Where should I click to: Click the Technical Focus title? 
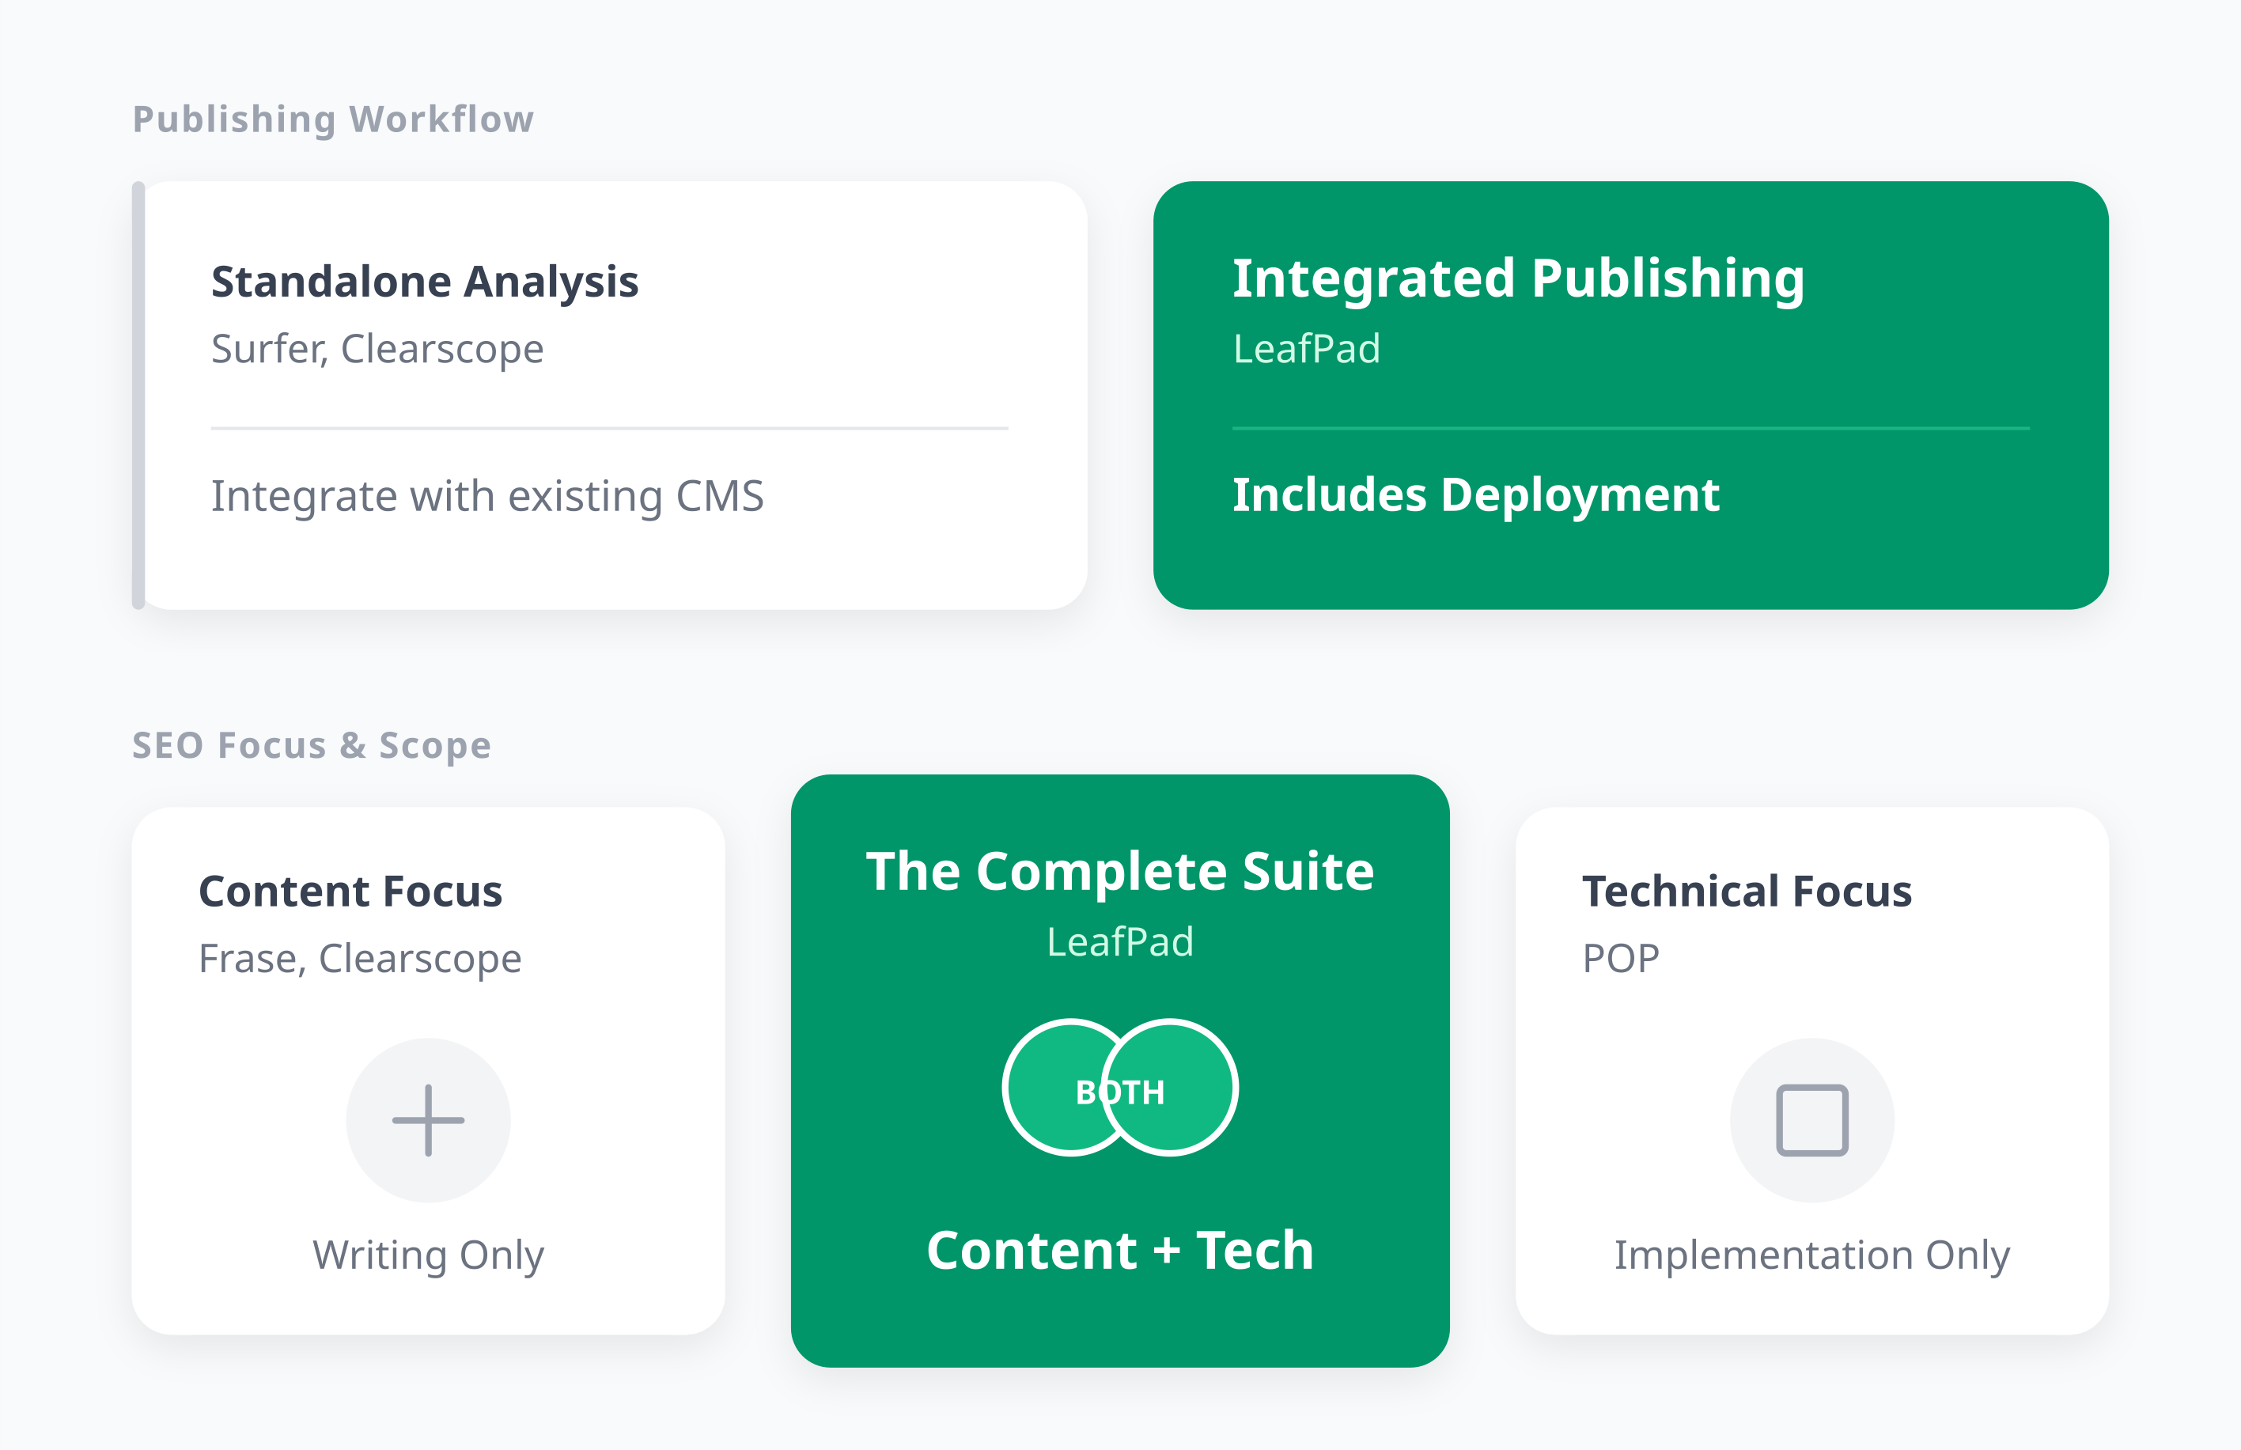tap(1747, 891)
